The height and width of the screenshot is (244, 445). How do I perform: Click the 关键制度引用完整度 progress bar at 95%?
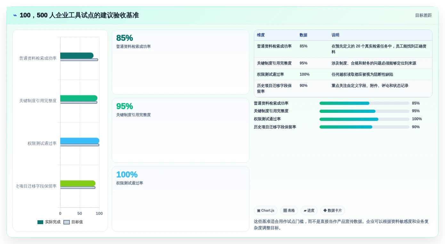click(364, 111)
